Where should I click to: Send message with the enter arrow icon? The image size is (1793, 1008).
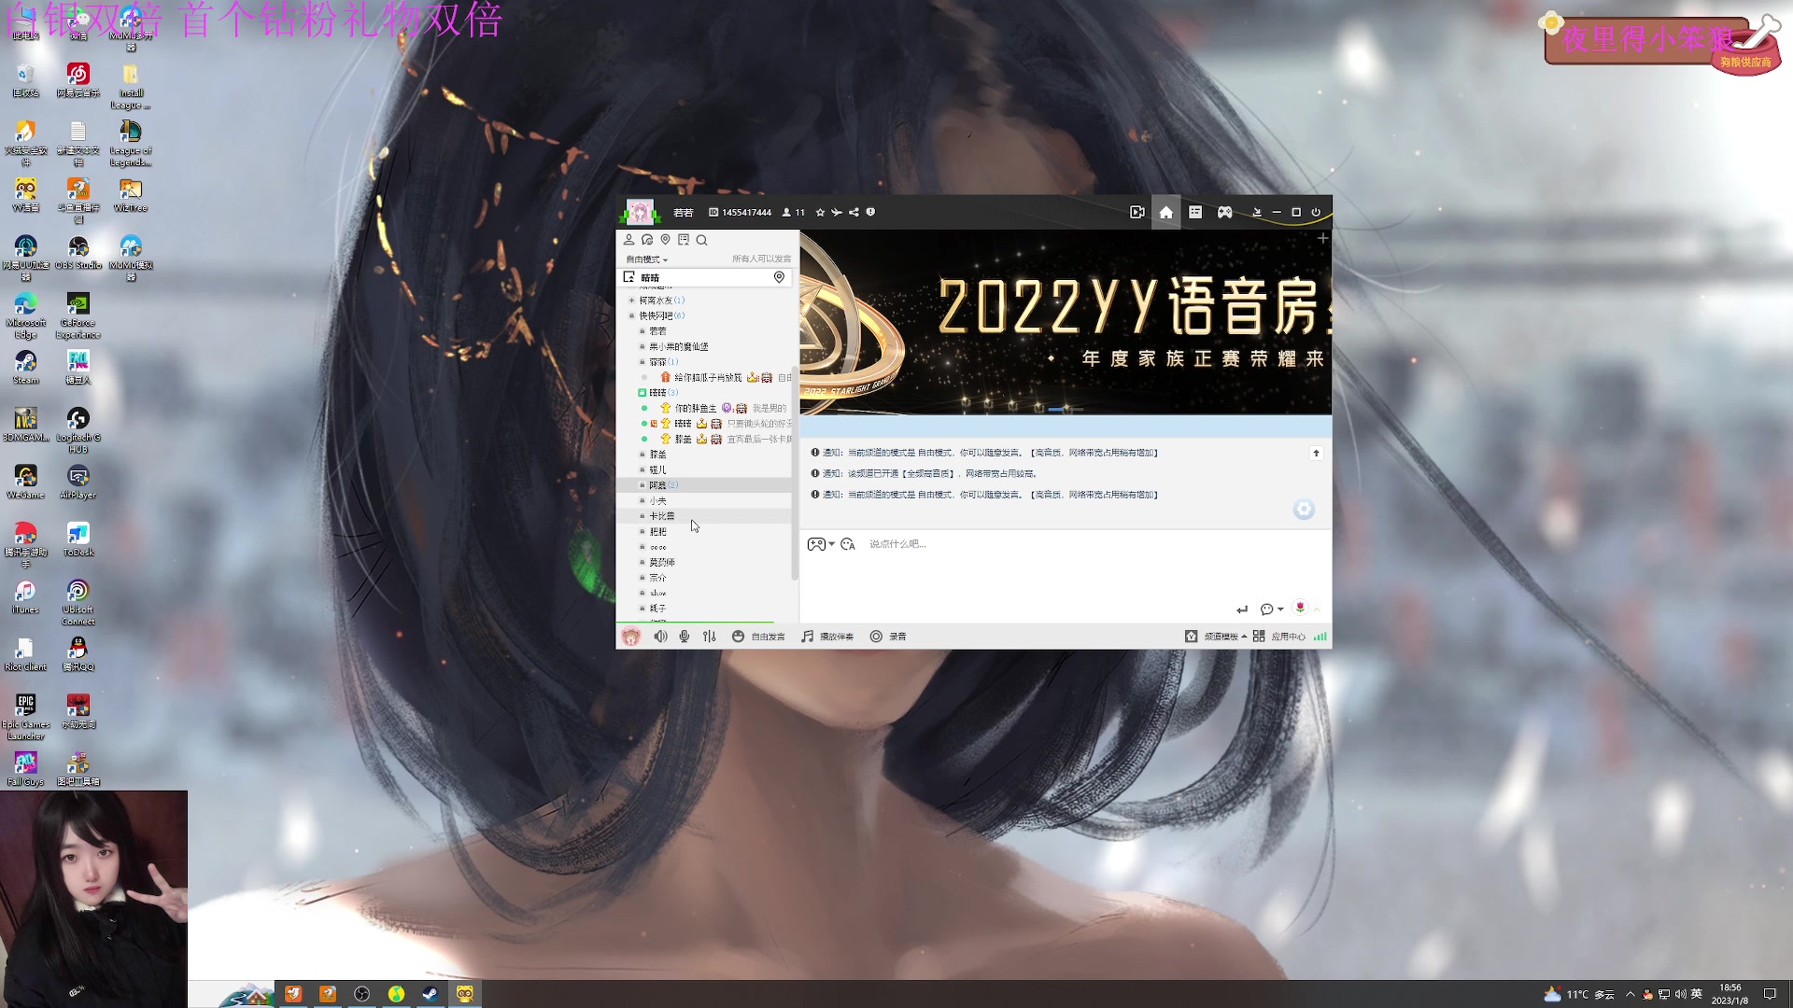(1242, 609)
